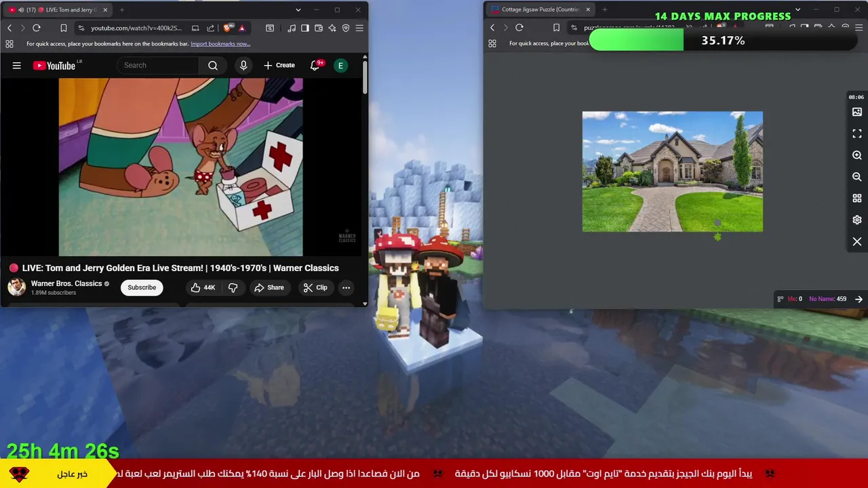
Task: Open Brave Shields lion icon in YouTube window
Action: coord(227,28)
